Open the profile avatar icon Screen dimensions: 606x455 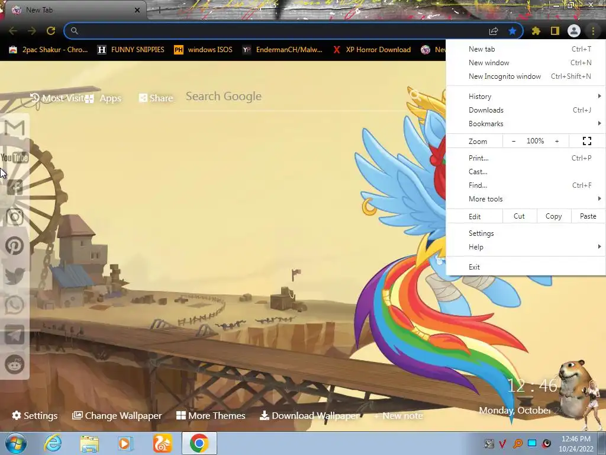(574, 31)
